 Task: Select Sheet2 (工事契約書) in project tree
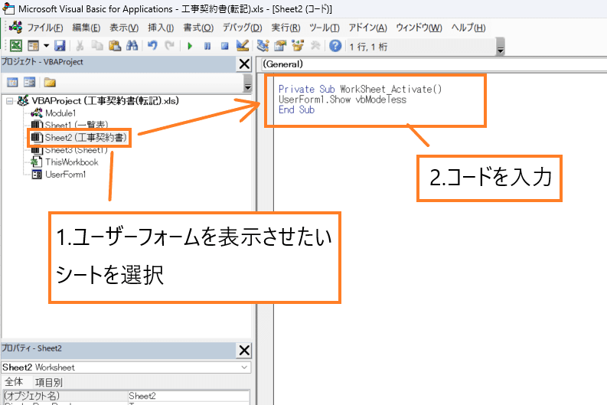86,138
